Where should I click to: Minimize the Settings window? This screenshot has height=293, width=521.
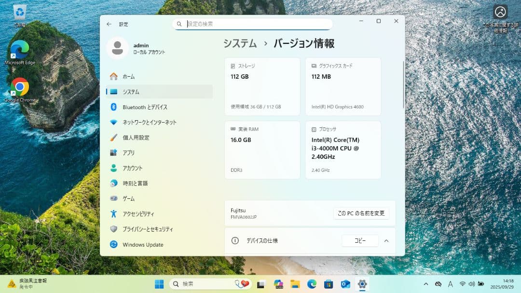click(x=361, y=21)
